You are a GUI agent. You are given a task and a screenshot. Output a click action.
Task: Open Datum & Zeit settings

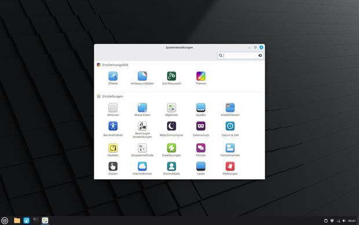tap(230, 129)
